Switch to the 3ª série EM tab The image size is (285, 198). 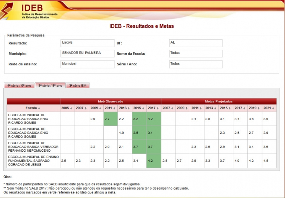coord(78,85)
